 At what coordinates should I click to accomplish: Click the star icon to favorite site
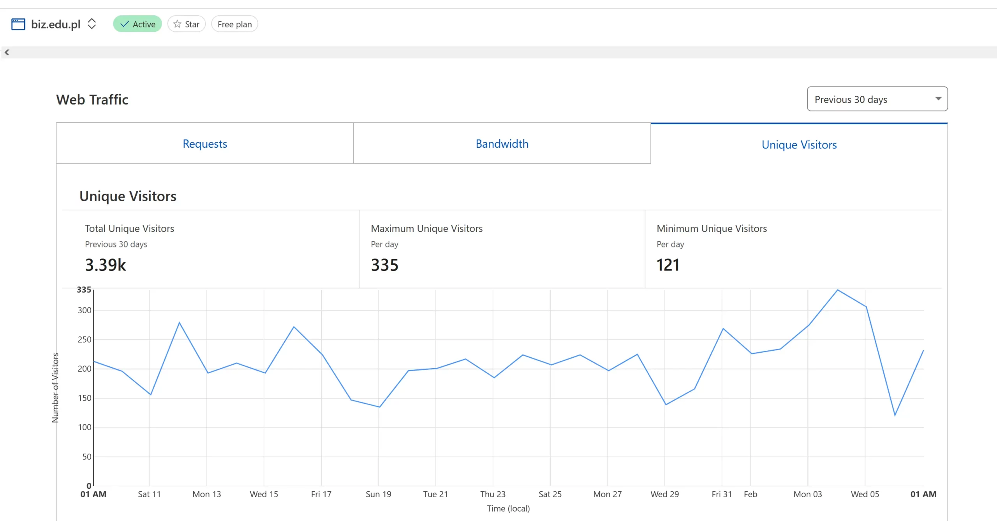pyautogui.click(x=177, y=24)
